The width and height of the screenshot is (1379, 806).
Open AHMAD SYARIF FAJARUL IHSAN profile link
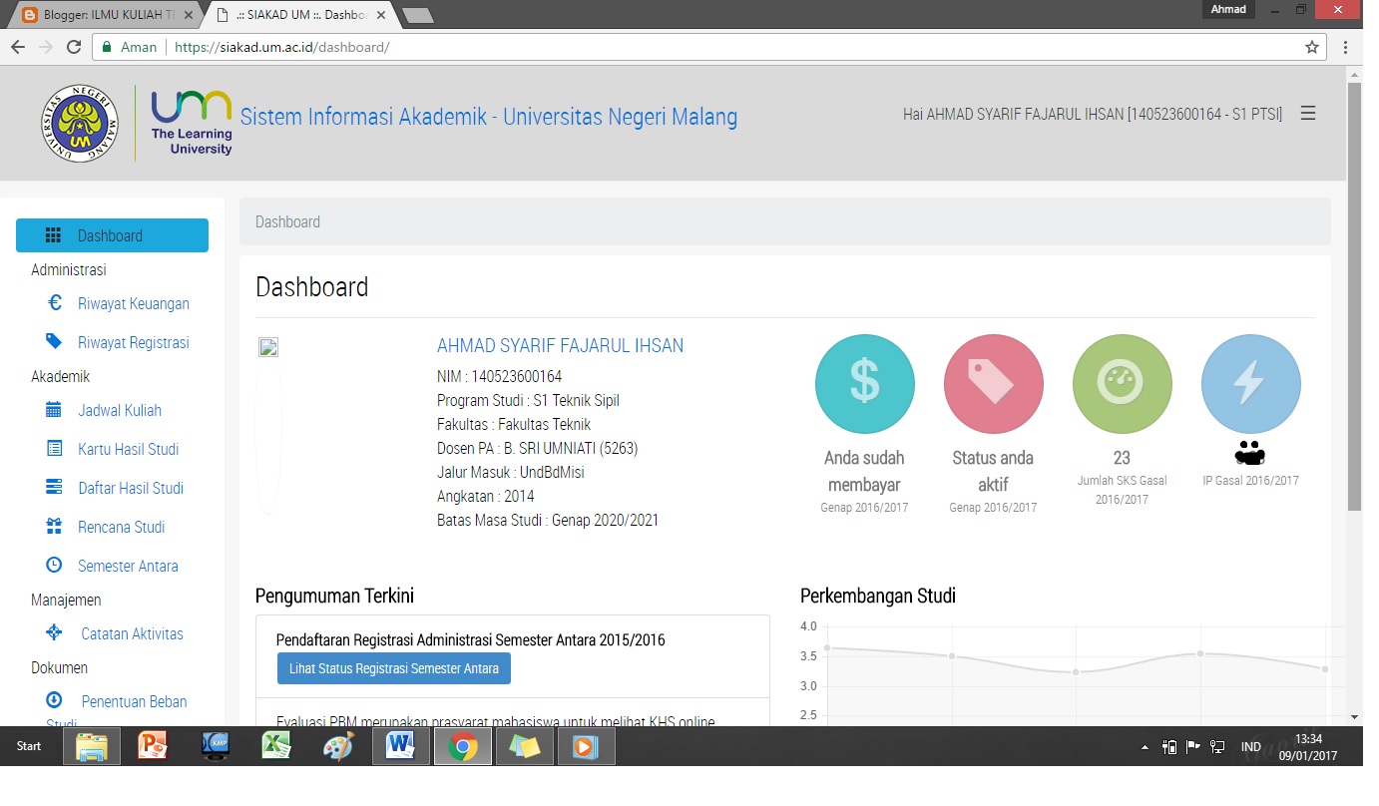(x=560, y=345)
